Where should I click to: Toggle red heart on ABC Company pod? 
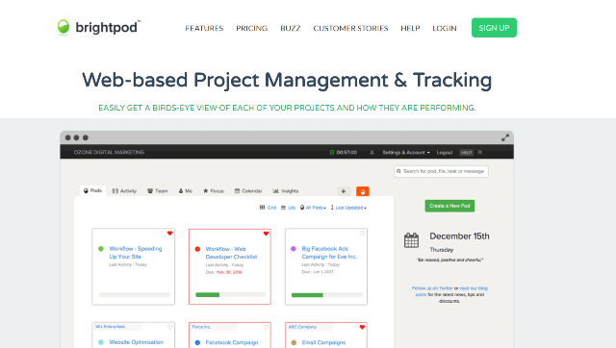[x=362, y=327]
